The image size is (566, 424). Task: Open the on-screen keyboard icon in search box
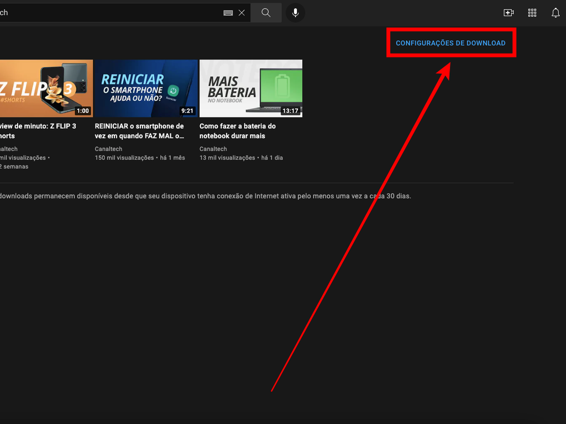228,13
